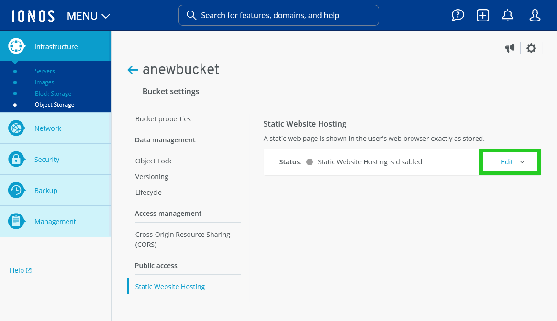557x321 pixels.
Task: Open the Management clipboard icon
Action: tap(16, 221)
